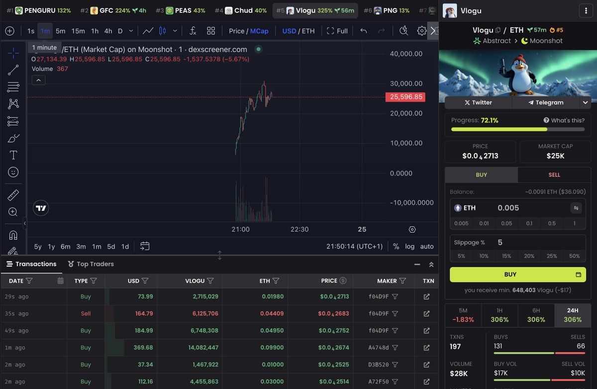The image size is (597, 389).
Task: Switch chart denomination to ETH
Action: (x=308, y=31)
